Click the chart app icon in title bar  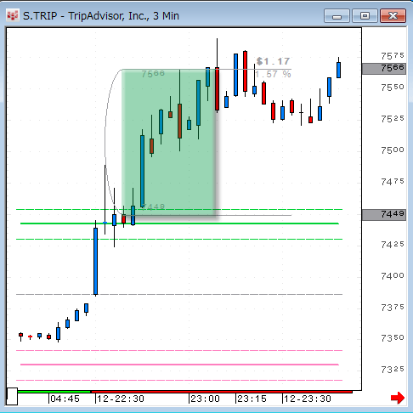click(13, 15)
